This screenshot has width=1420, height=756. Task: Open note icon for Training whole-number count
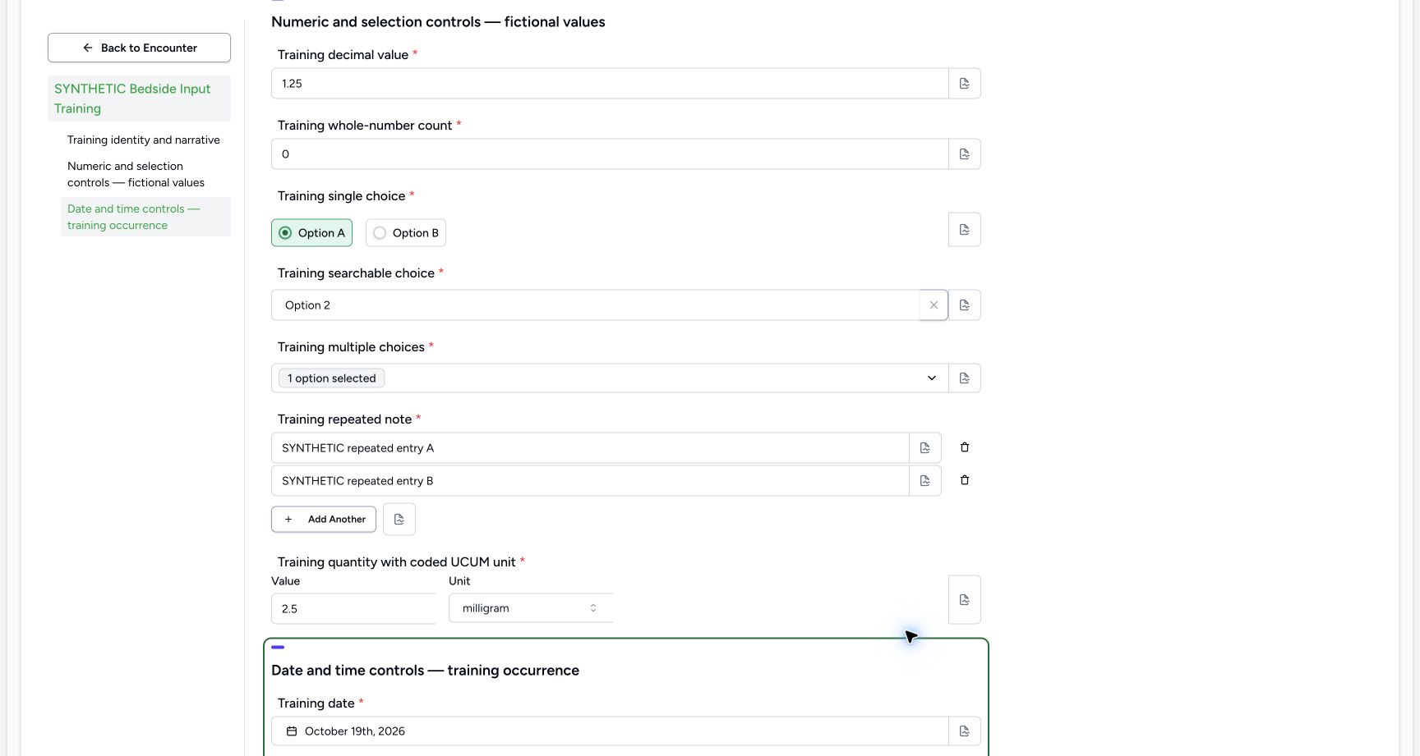click(965, 154)
